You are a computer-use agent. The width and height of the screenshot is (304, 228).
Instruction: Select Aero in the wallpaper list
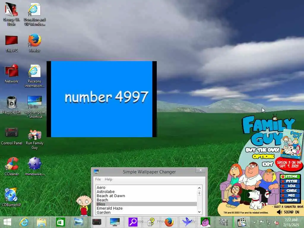click(146, 188)
